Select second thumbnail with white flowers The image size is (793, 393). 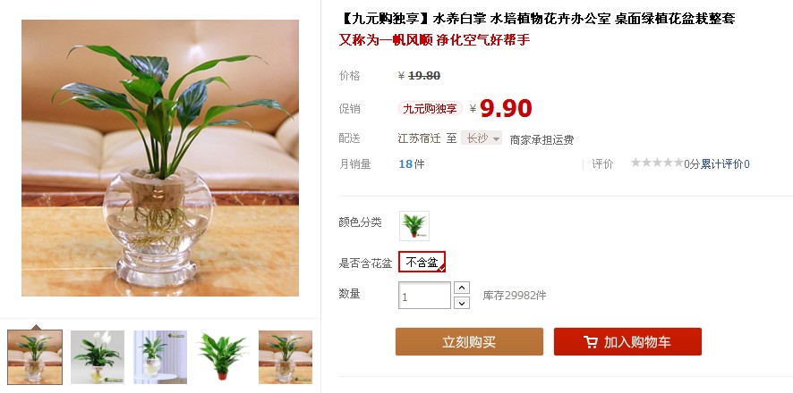pos(97,357)
